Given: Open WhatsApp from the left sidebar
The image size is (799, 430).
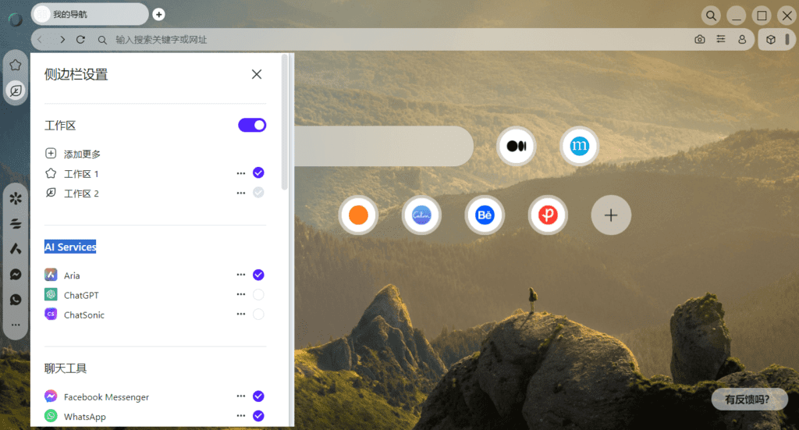Looking at the screenshot, I should (16, 300).
